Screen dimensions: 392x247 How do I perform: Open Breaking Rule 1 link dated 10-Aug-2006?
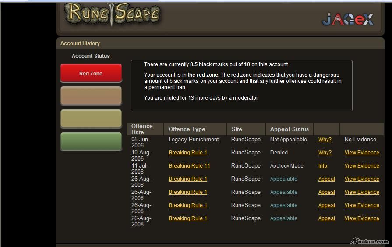pyautogui.click(x=188, y=153)
